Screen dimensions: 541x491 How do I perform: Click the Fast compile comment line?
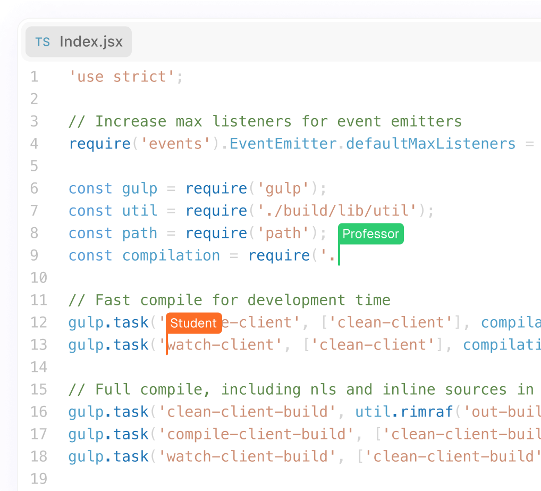[x=229, y=301]
